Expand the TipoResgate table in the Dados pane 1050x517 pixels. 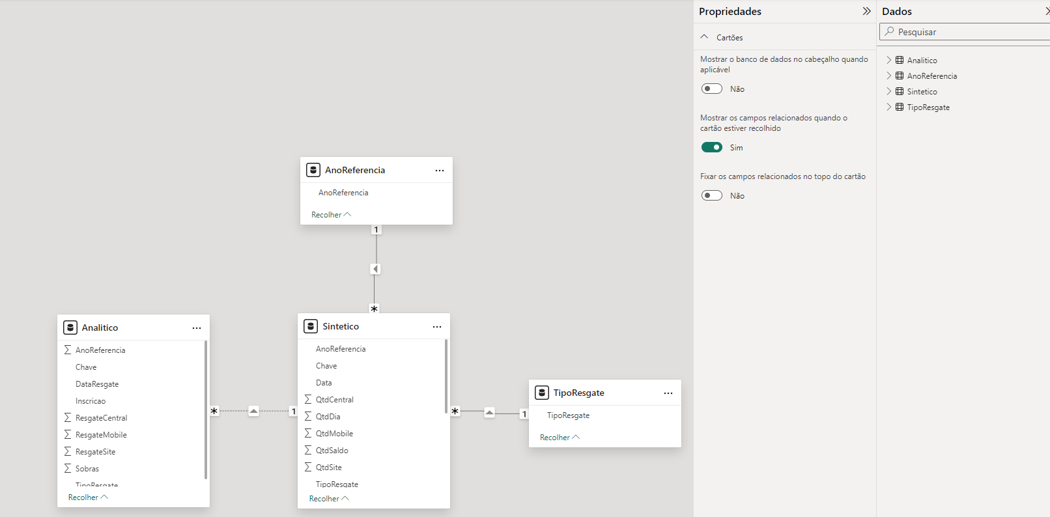(x=888, y=107)
